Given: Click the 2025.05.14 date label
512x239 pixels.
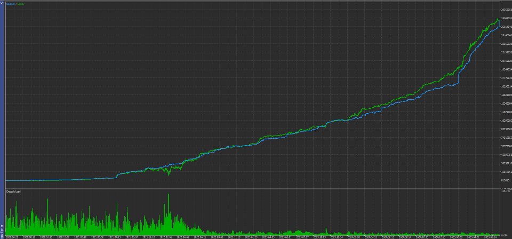Looking at the screenshot, I should [x=491, y=237].
